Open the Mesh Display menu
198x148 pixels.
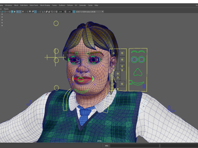pyautogui.click(x=45, y=5)
